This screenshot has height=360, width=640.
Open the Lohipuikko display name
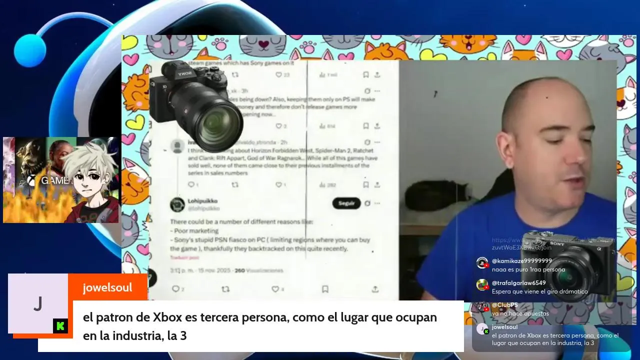[203, 201]
